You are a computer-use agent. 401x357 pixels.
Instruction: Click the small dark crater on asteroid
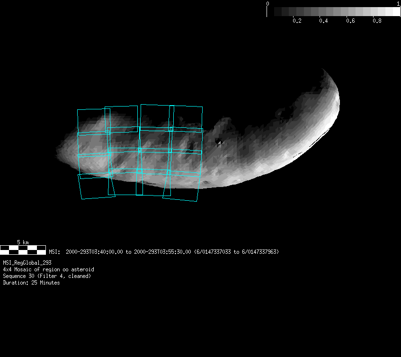(x=219, y=142)
